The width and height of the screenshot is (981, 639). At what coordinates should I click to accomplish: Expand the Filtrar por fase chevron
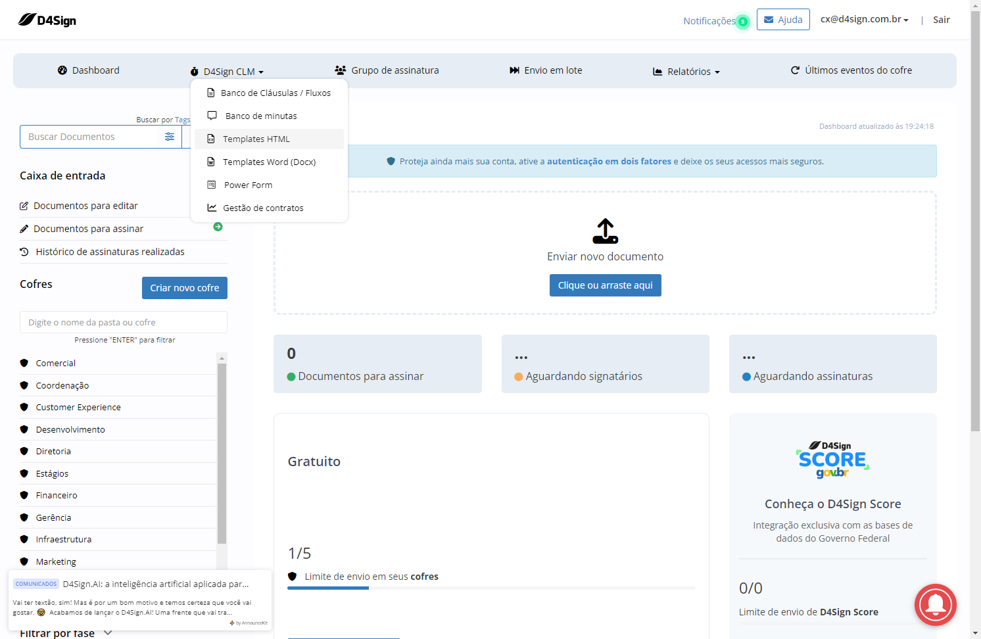click(x=108, y=632)
